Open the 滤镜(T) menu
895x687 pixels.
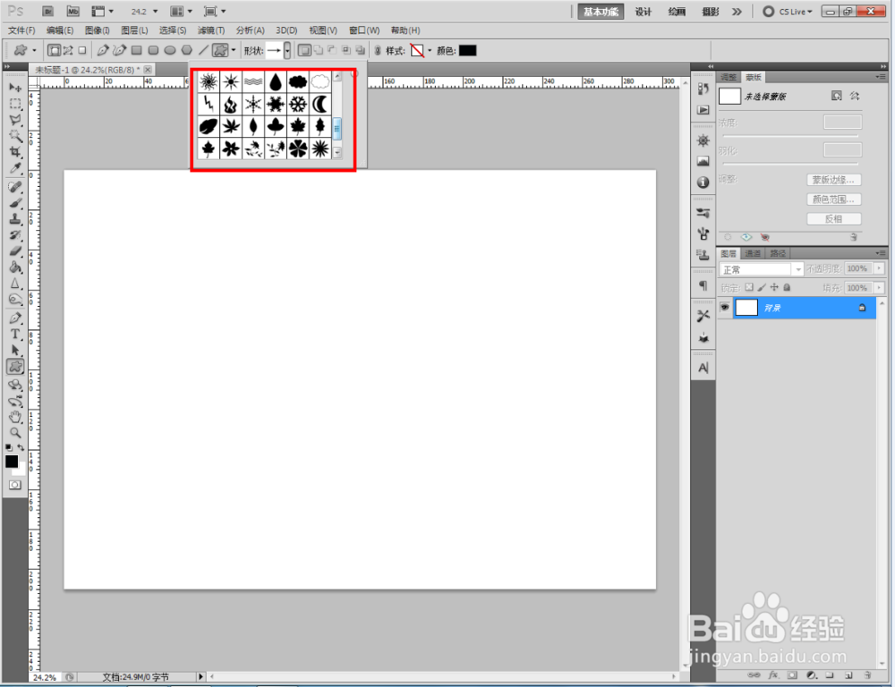pyautogui.click(x=211, y=30)
